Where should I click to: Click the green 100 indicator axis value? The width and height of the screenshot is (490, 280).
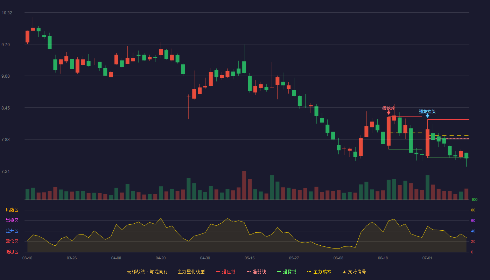[474, 200]
